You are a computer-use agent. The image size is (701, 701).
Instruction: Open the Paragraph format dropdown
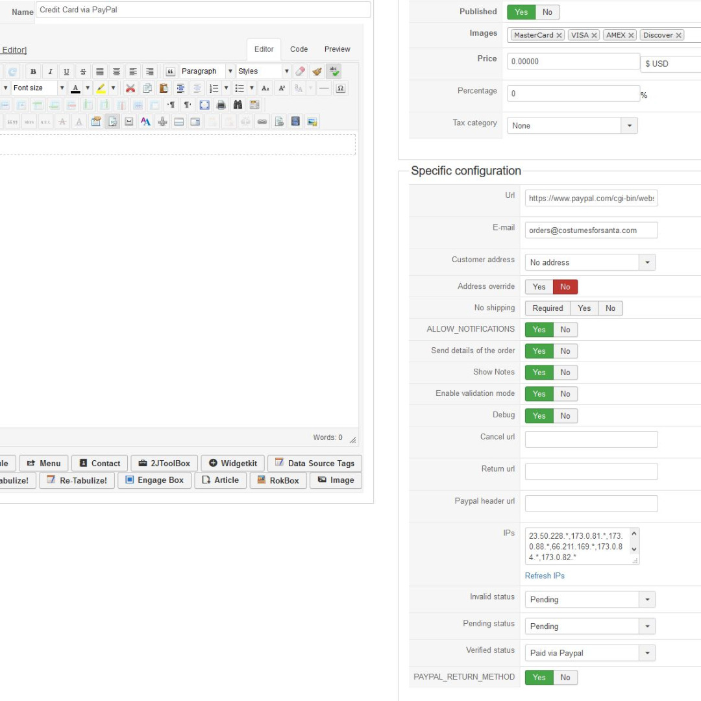click(207, 71)
